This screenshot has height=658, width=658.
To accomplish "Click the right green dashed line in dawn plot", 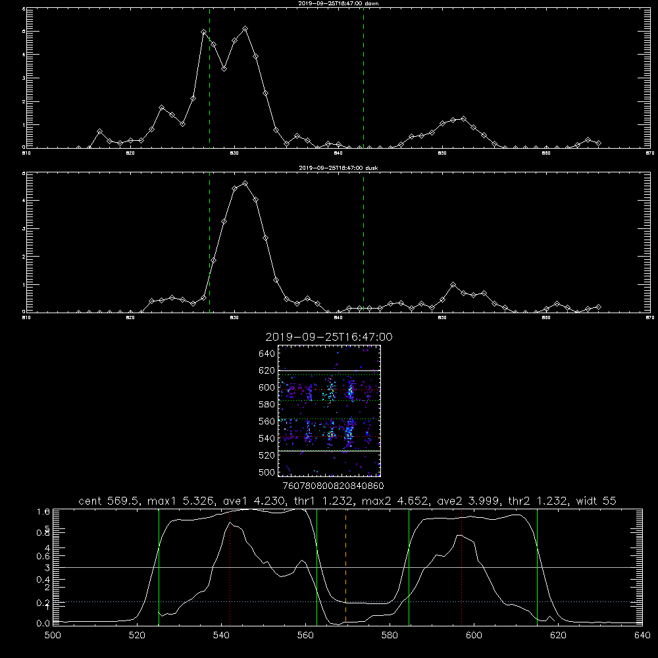I will [x=363, y=78].
